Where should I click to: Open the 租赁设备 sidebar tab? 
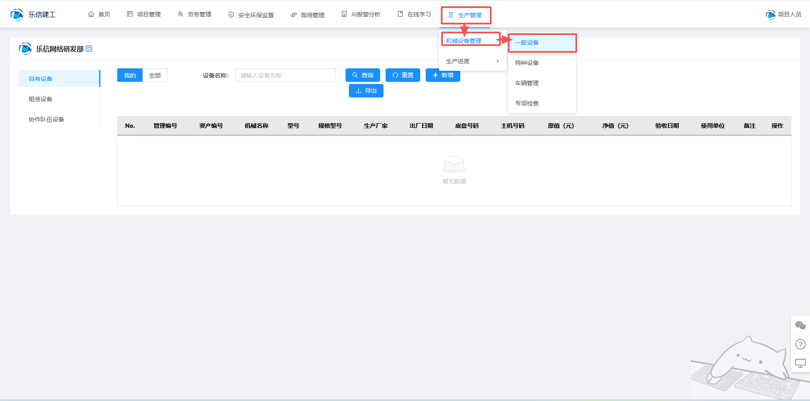pyautogui.click(x=40, y=99)
